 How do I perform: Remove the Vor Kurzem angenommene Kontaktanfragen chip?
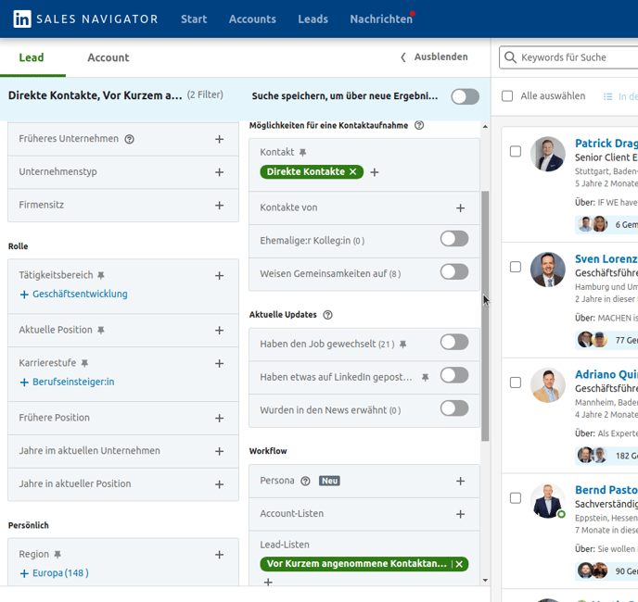coord(459,564)
